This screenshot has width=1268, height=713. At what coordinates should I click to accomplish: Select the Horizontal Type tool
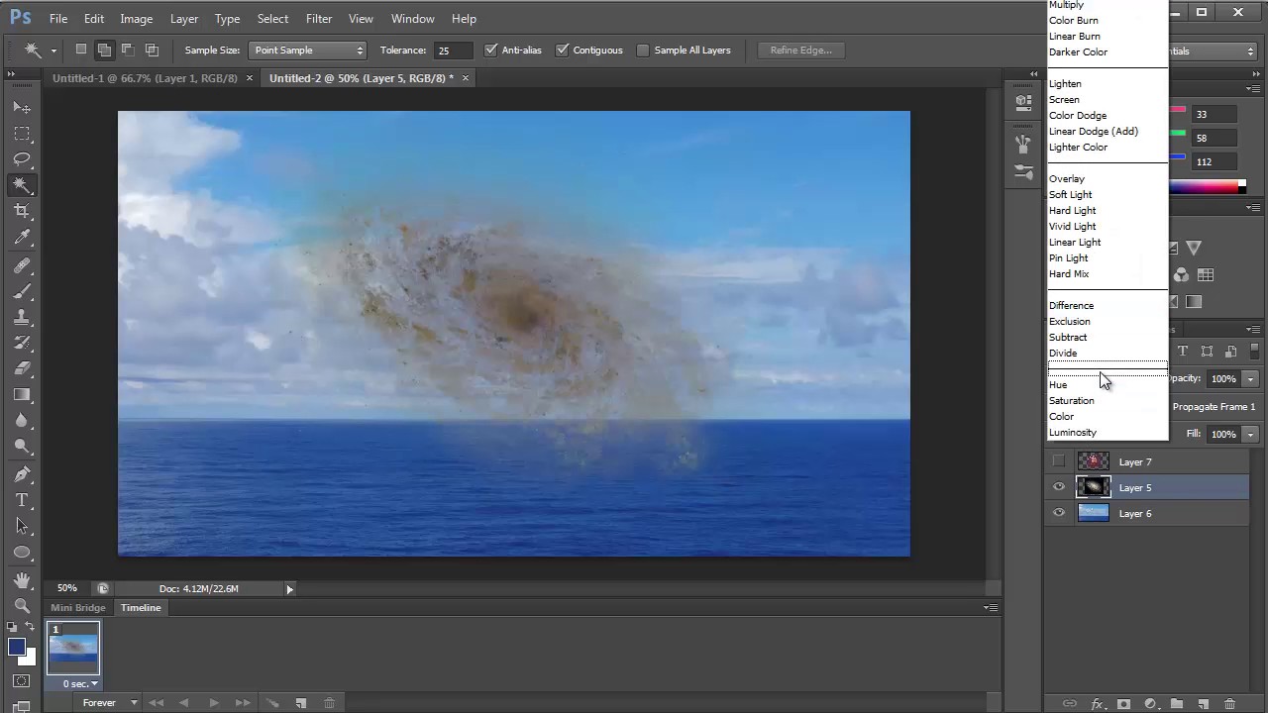pyautogui.click(x=22, y=500)
